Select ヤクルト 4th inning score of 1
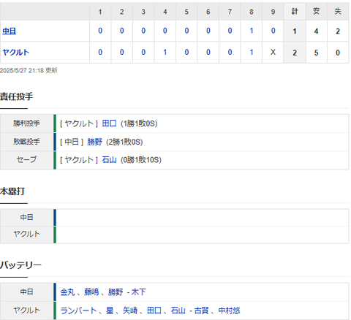Screen dimensions: 351x320 (x=165, y=52)
